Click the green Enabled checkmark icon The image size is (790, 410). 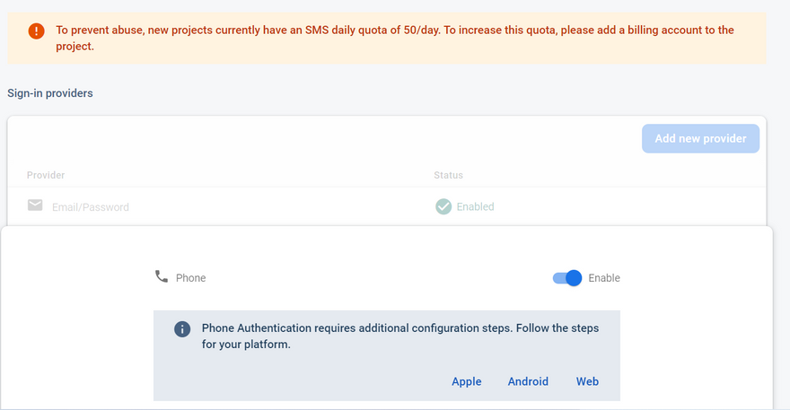tap(443, 206)
